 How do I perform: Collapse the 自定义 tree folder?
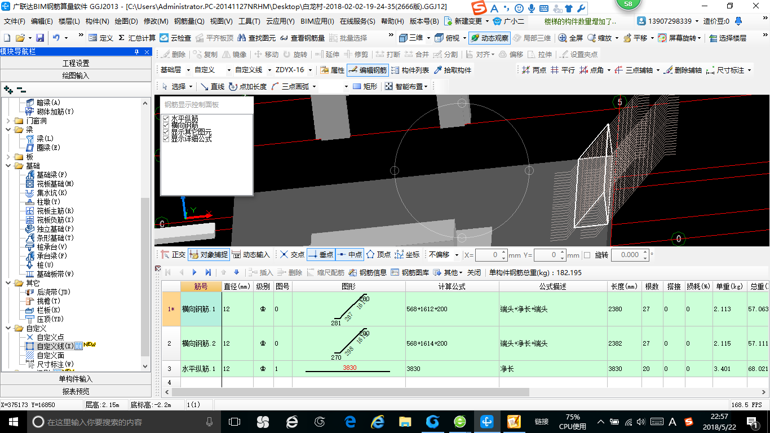pos(8,328)
